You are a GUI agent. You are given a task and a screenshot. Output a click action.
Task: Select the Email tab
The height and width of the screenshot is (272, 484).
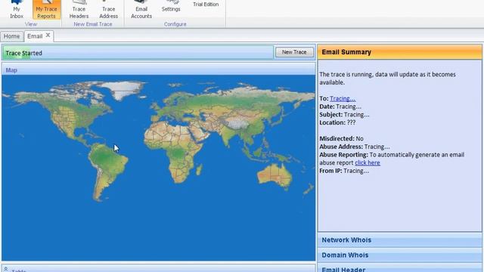tap(35, 36)
